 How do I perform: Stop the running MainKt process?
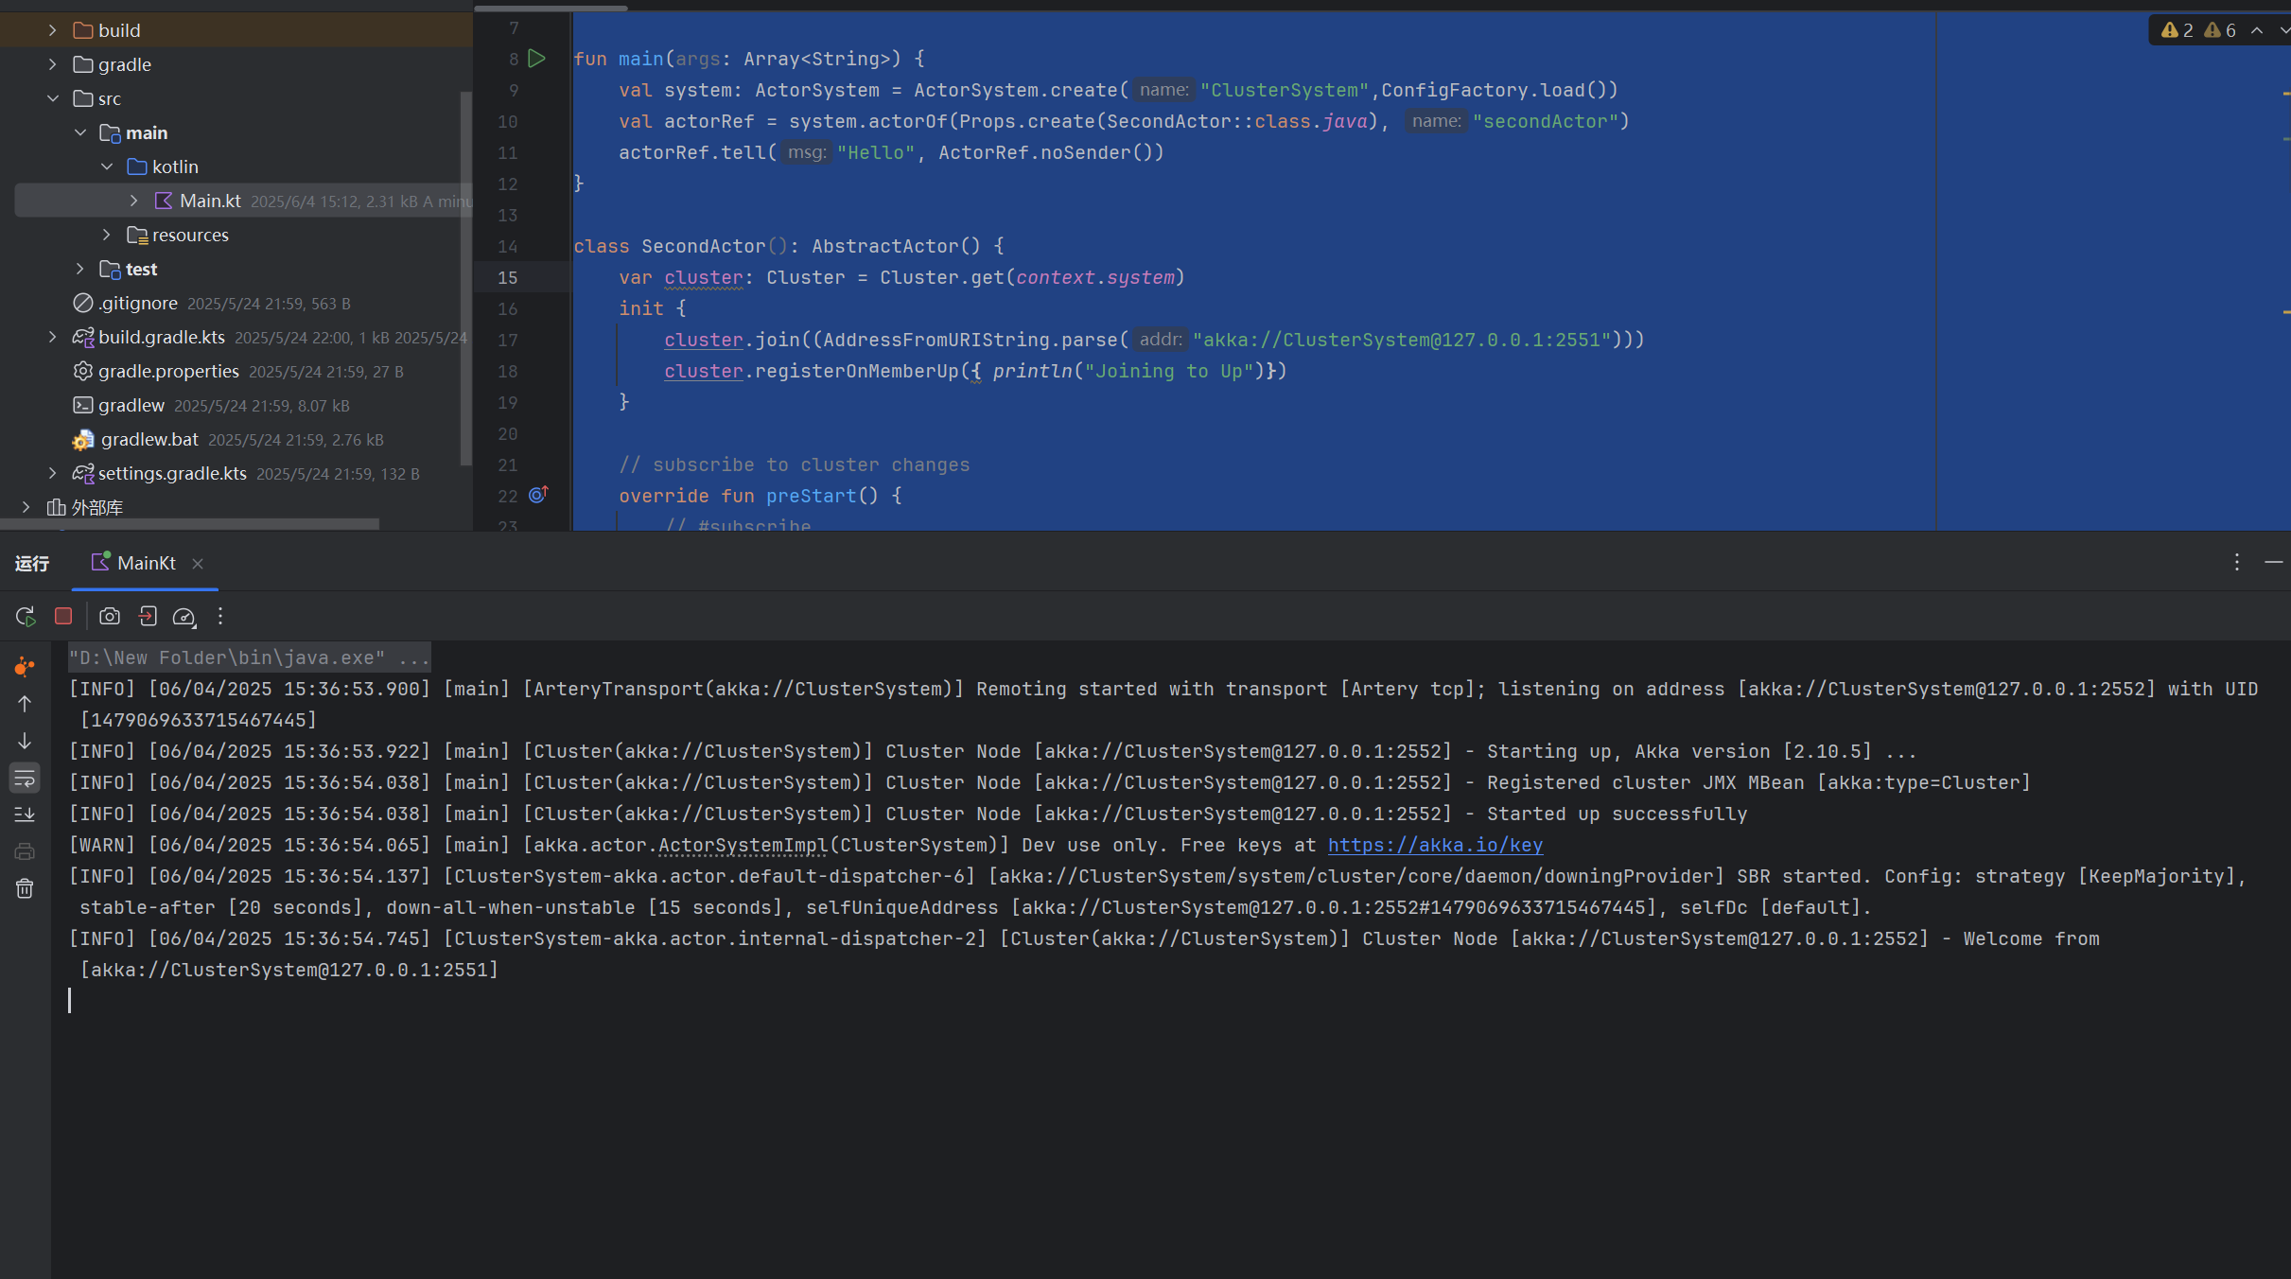click(x=63, y=616)
